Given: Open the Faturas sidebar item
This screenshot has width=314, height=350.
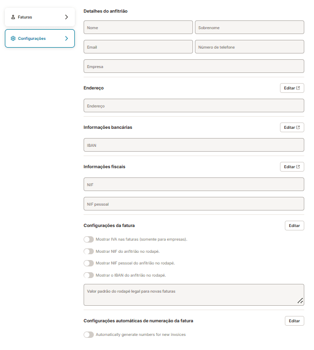Looking at the screenshot, I should [40, 17].
